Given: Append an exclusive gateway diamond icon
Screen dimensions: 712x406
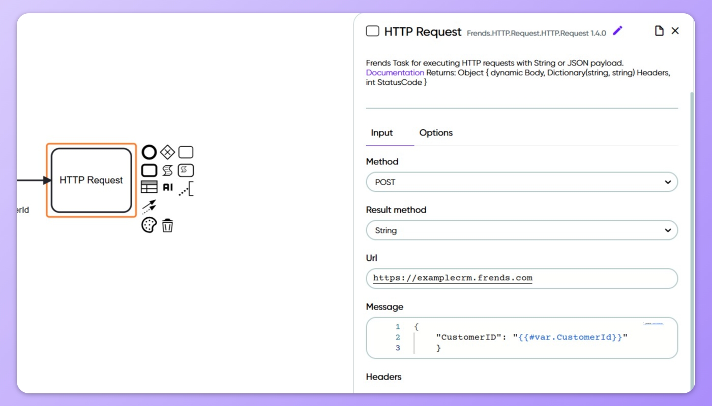Looking at the screenshot, I should 167,152.
